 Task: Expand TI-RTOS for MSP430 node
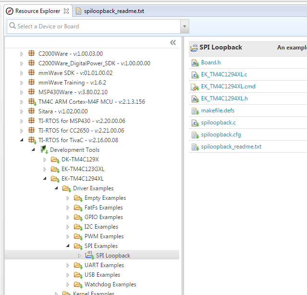tap(22, 121)
